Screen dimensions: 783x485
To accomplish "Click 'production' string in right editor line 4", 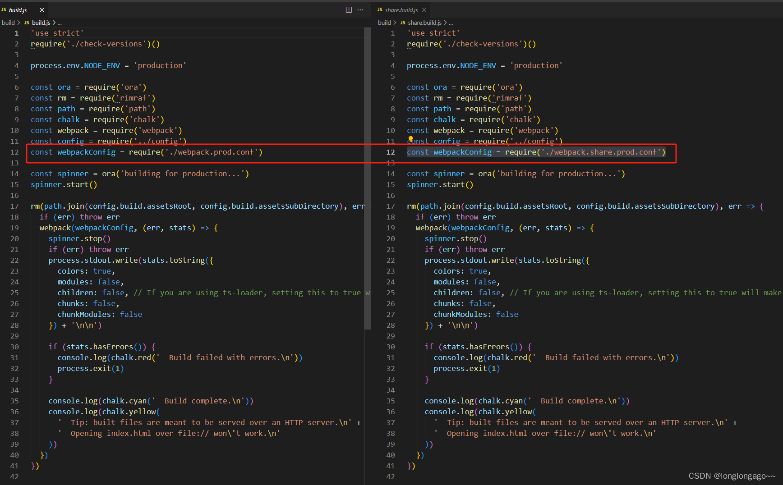I will click(x=536, y=65).
